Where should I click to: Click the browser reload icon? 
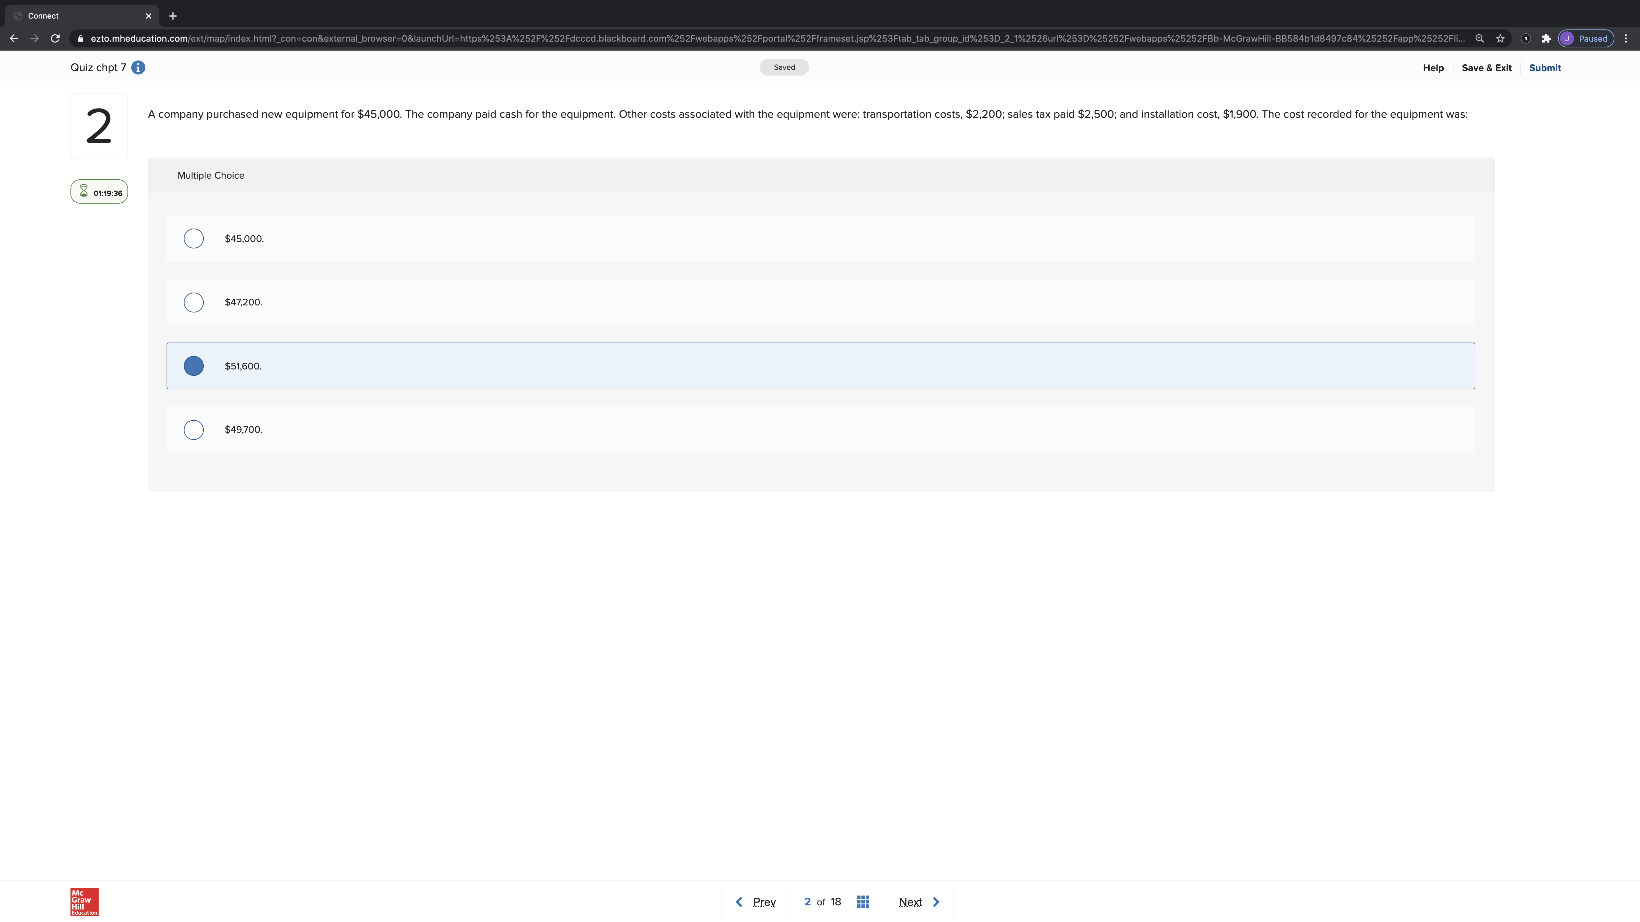[55, 38]
